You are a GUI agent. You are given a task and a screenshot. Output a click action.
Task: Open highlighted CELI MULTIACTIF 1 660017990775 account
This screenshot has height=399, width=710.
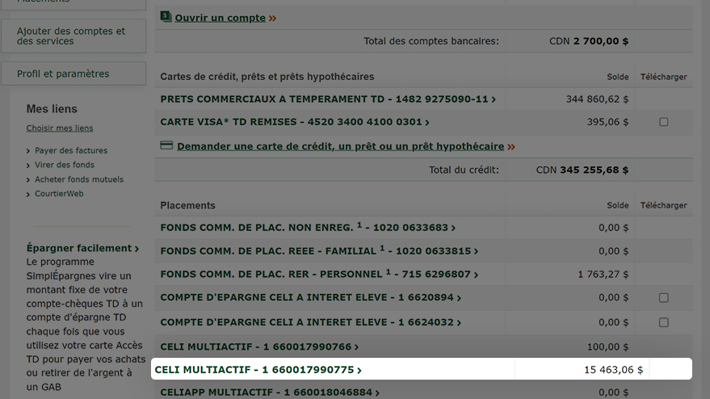[258, 370]
